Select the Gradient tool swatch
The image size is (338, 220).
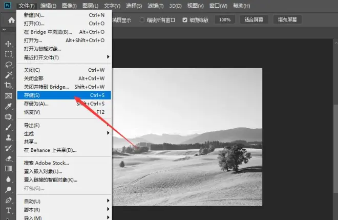[8, 169]
